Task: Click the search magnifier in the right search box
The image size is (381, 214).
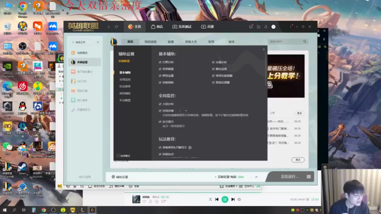Action: 305,41
